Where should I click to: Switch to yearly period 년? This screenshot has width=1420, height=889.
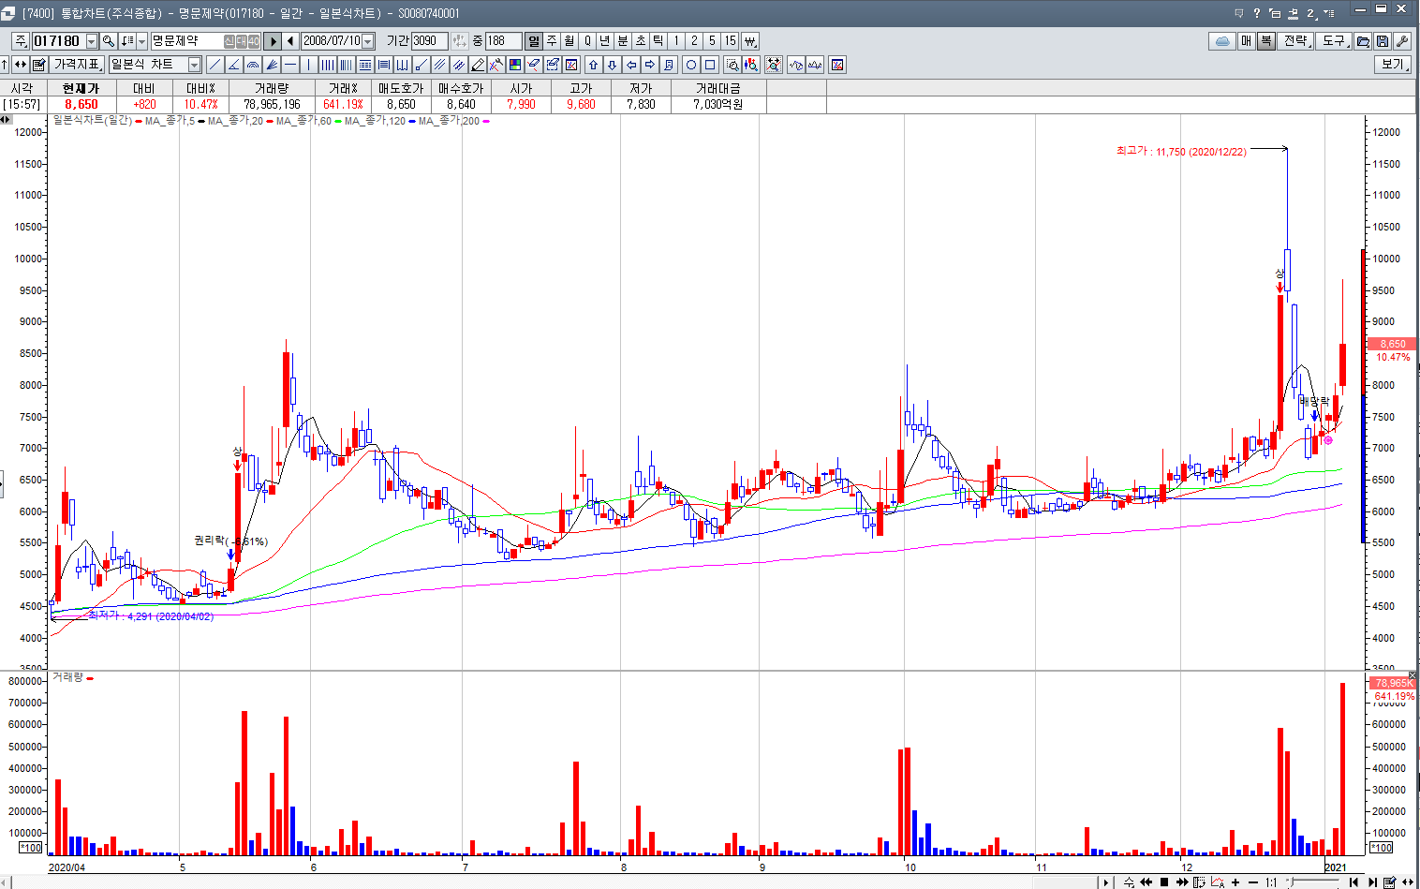604,41
